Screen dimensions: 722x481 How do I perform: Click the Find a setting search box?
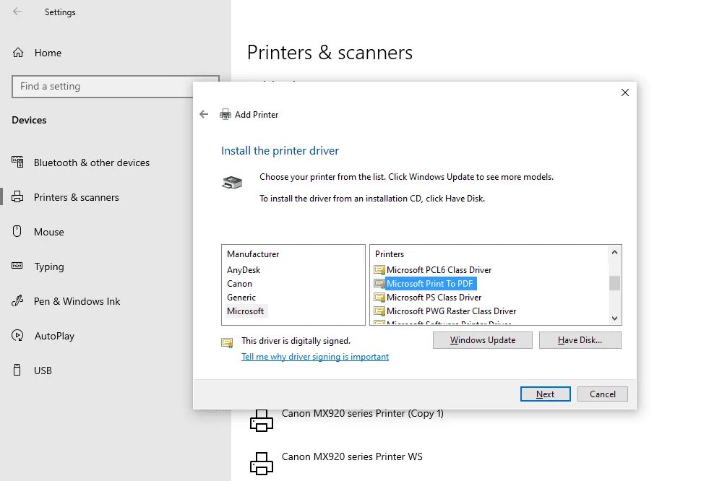115,87
